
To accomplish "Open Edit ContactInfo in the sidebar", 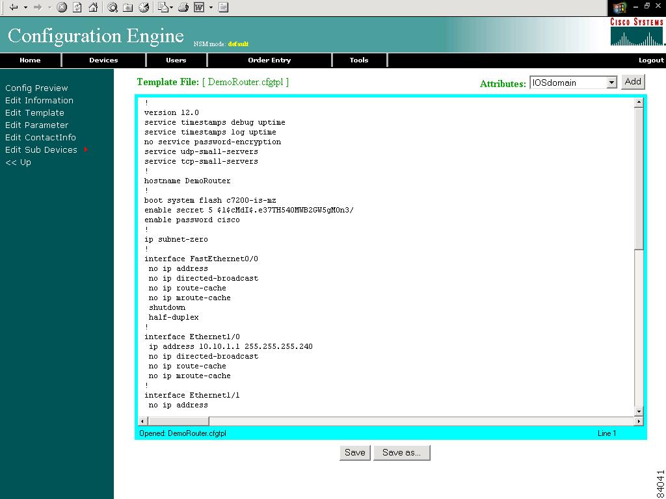I will click(x=40, y=138).
